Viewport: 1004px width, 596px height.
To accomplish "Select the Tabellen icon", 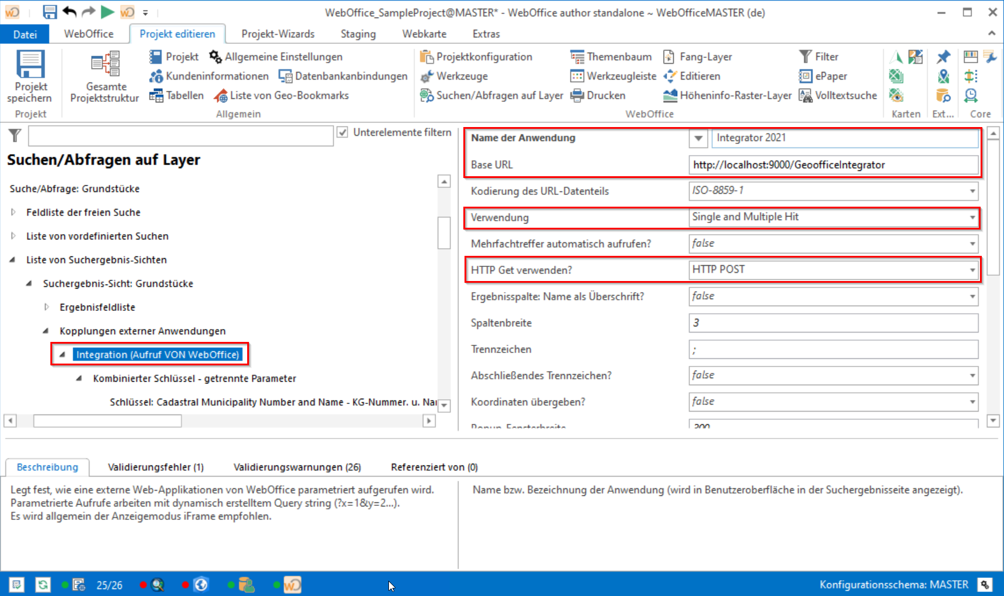I will click(x=157, y=95).
